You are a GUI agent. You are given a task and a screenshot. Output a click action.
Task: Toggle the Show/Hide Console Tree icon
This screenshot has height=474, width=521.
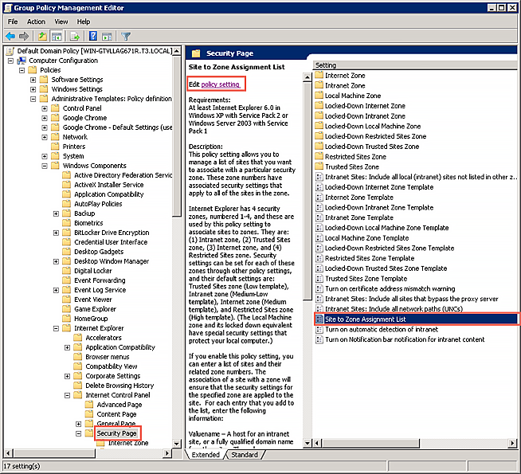point(57,36)
